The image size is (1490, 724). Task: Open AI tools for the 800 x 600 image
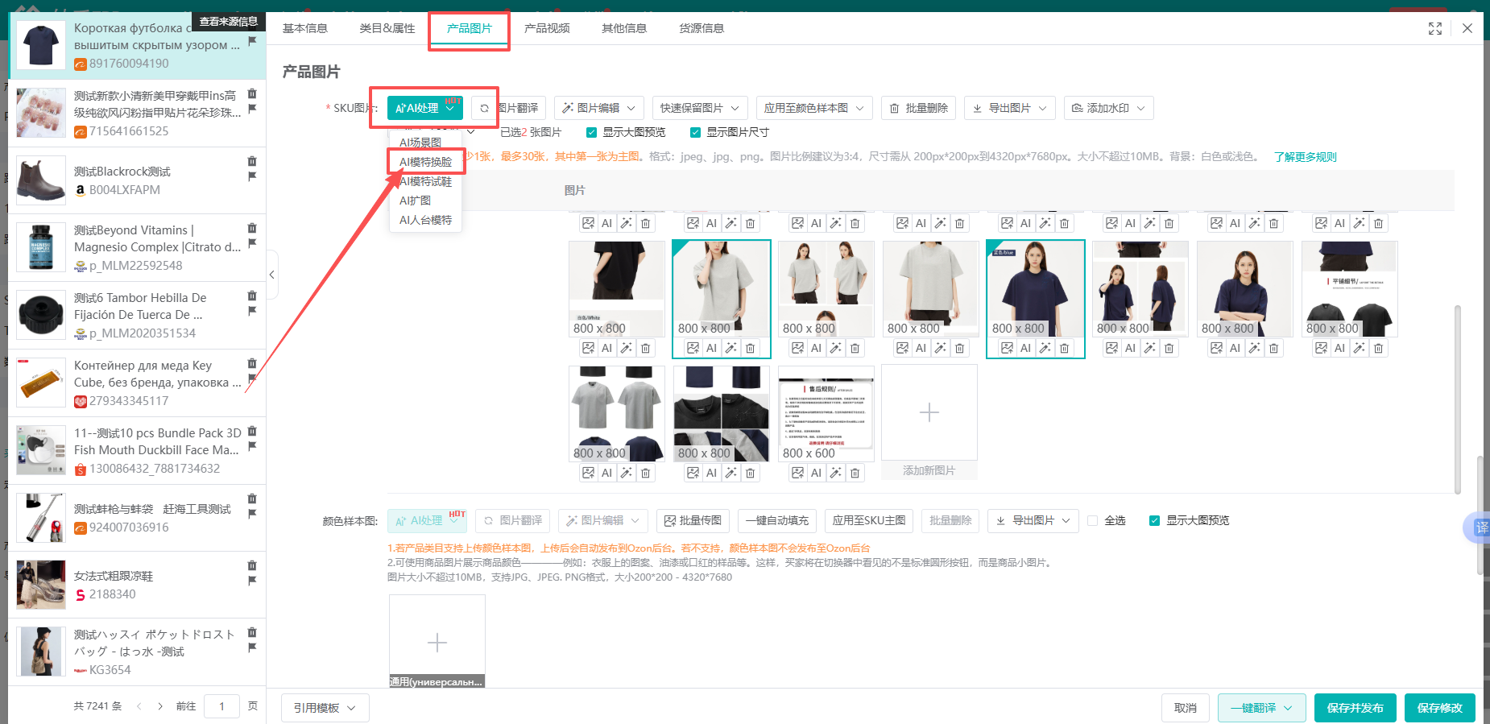pos(816,474)
